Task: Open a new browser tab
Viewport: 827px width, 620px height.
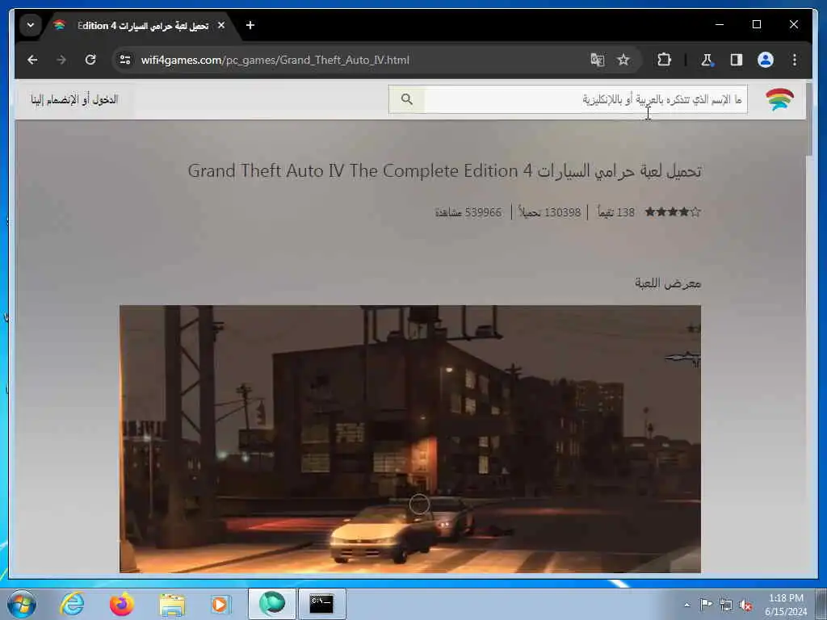Action: pyautogui.click(x=250, y=25)
